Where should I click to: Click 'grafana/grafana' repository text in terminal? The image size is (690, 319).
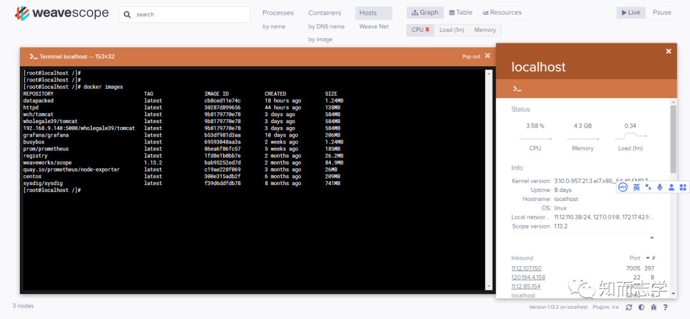[46, 135]
